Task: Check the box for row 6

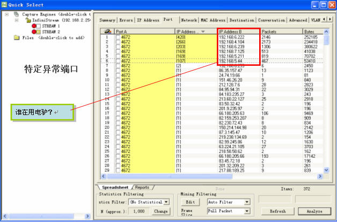Action: 118,61
